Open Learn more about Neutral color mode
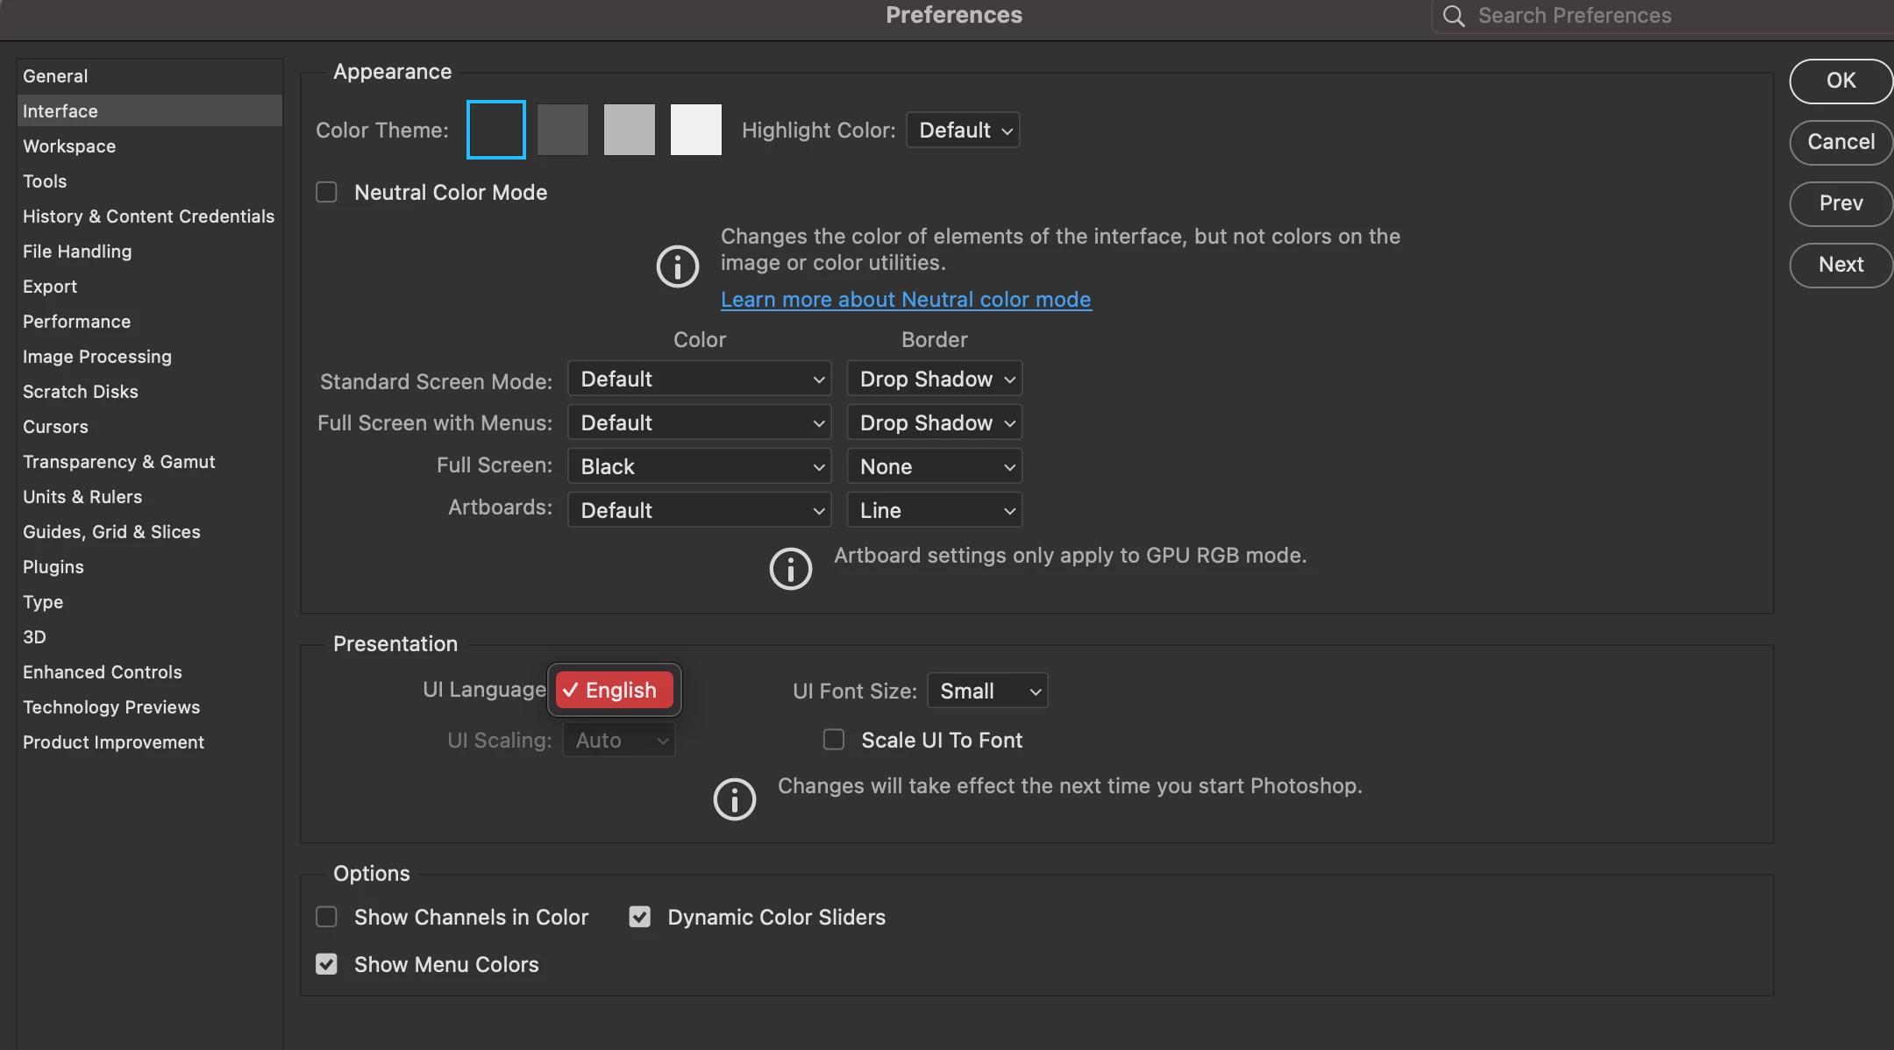 tap(906, 300)
